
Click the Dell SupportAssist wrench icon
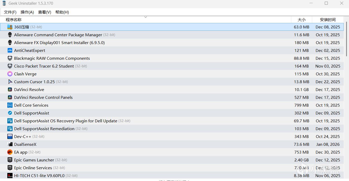pyautogui.click(x=10, y=113)
